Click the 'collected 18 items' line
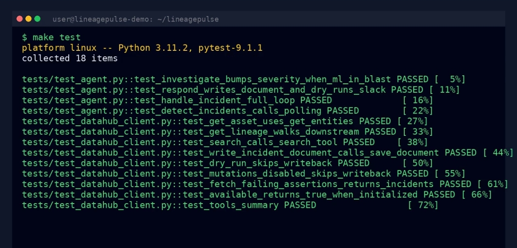 click(x=70, y=58)
